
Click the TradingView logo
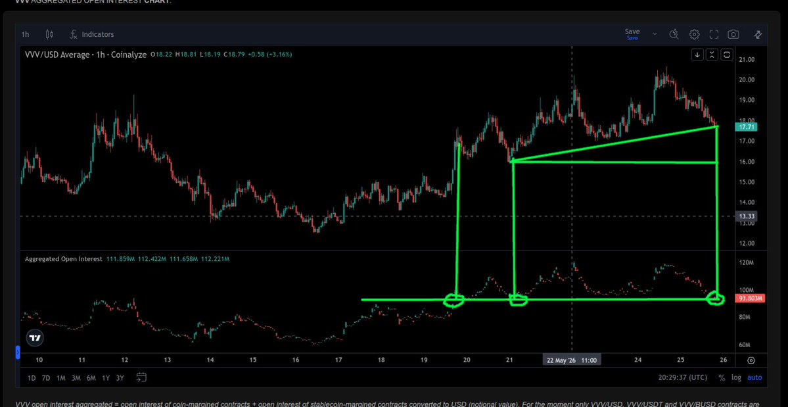(35, 338)
